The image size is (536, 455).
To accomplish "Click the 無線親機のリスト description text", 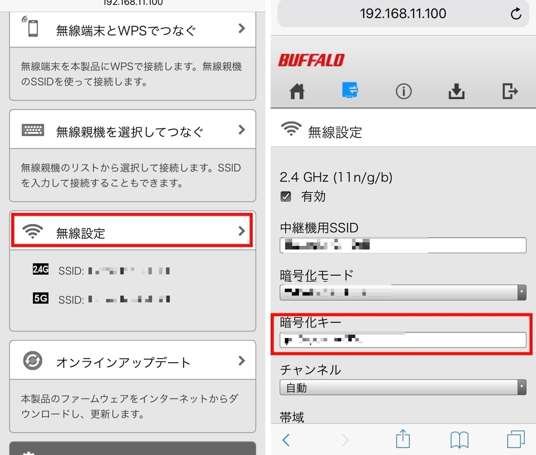I will pos(131,175).
